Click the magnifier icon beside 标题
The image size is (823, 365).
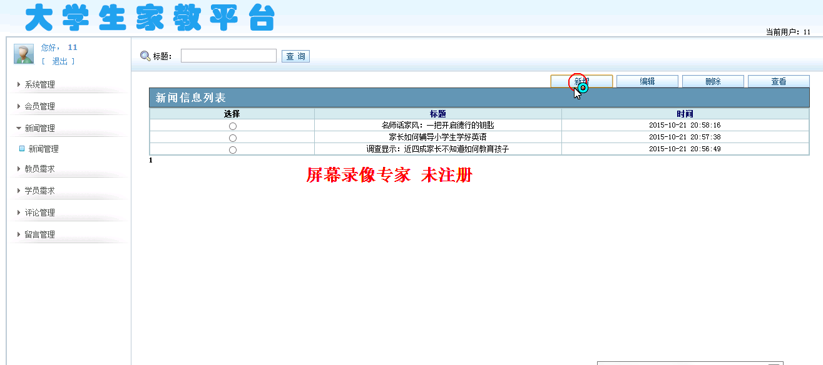pos(145,56)
